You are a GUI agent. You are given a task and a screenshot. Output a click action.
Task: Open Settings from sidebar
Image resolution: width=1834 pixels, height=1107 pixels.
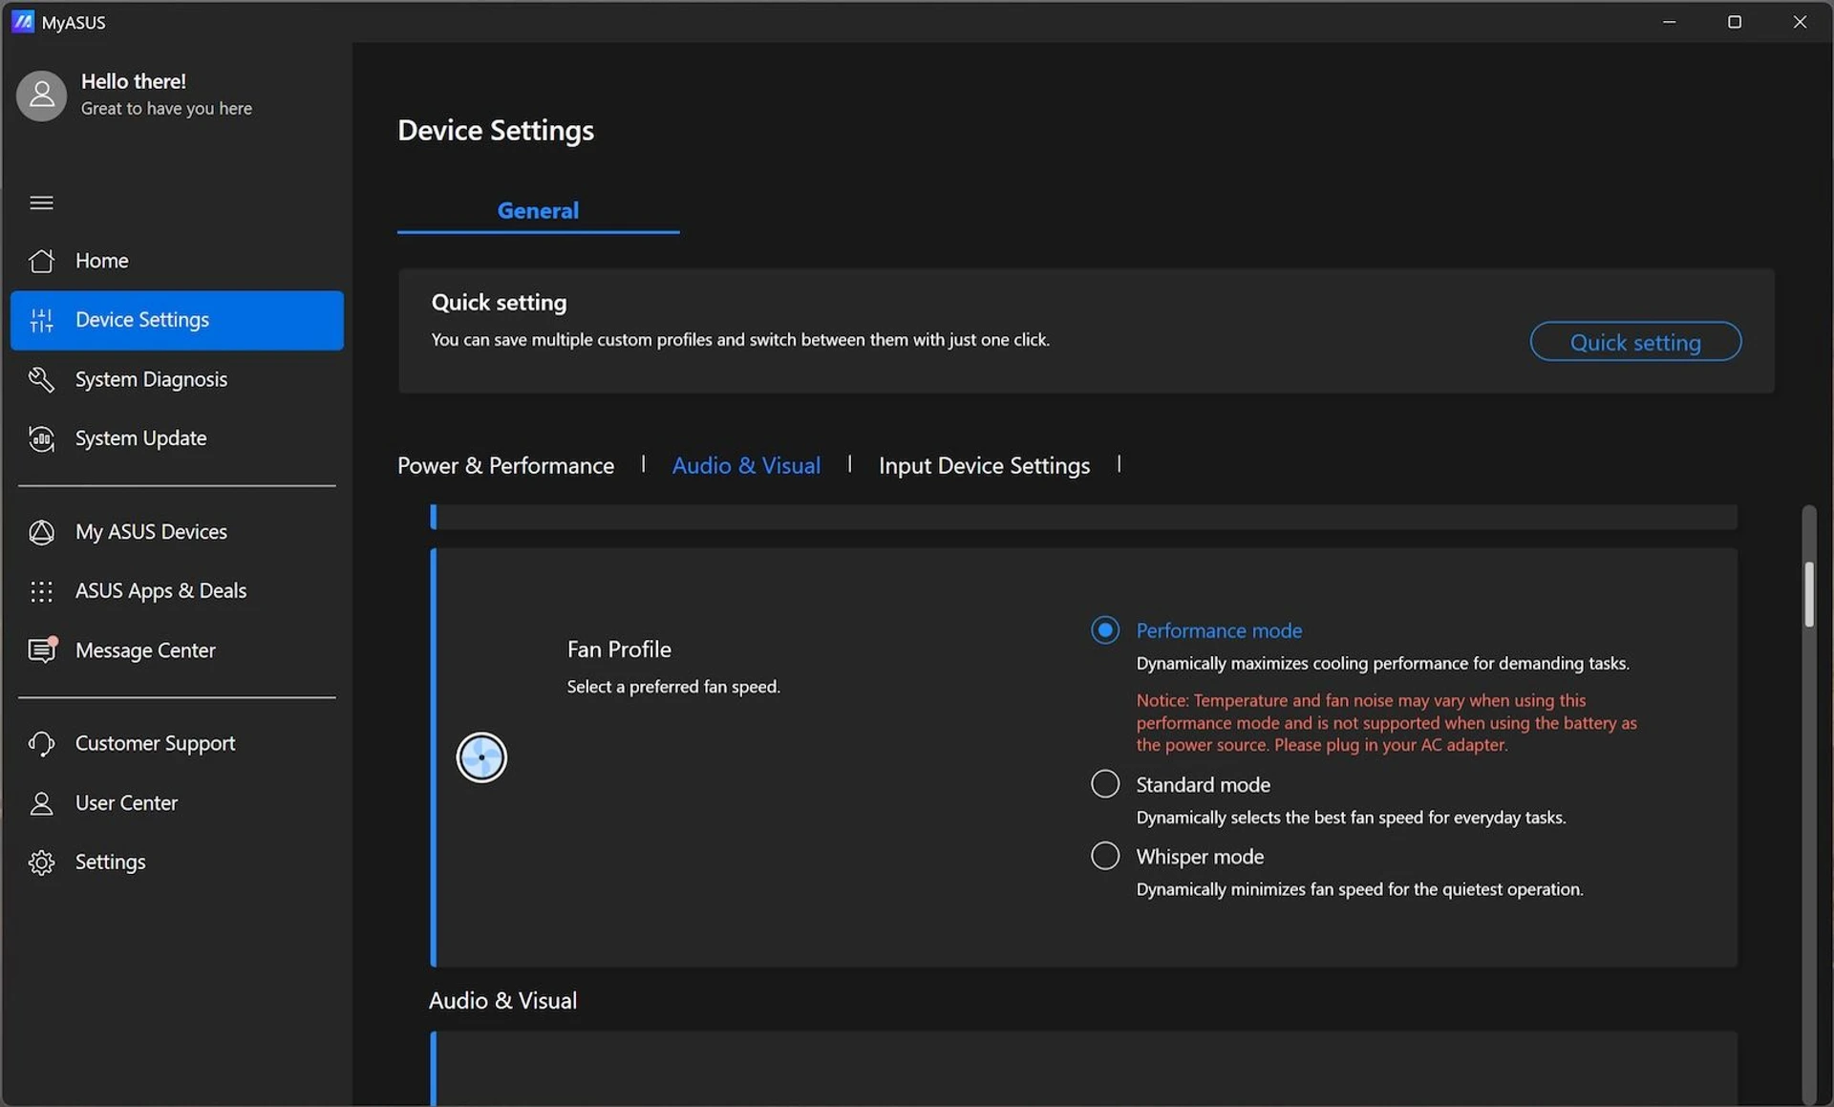point(177,862)
